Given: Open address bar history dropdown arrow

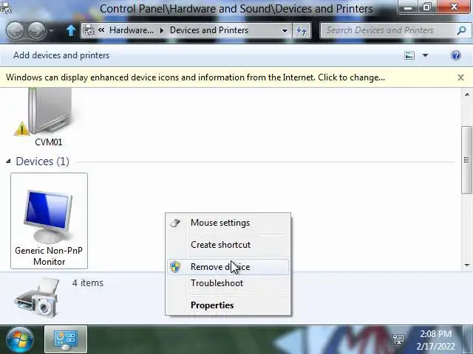Looking at the screenshot, I should coord(285,30).
